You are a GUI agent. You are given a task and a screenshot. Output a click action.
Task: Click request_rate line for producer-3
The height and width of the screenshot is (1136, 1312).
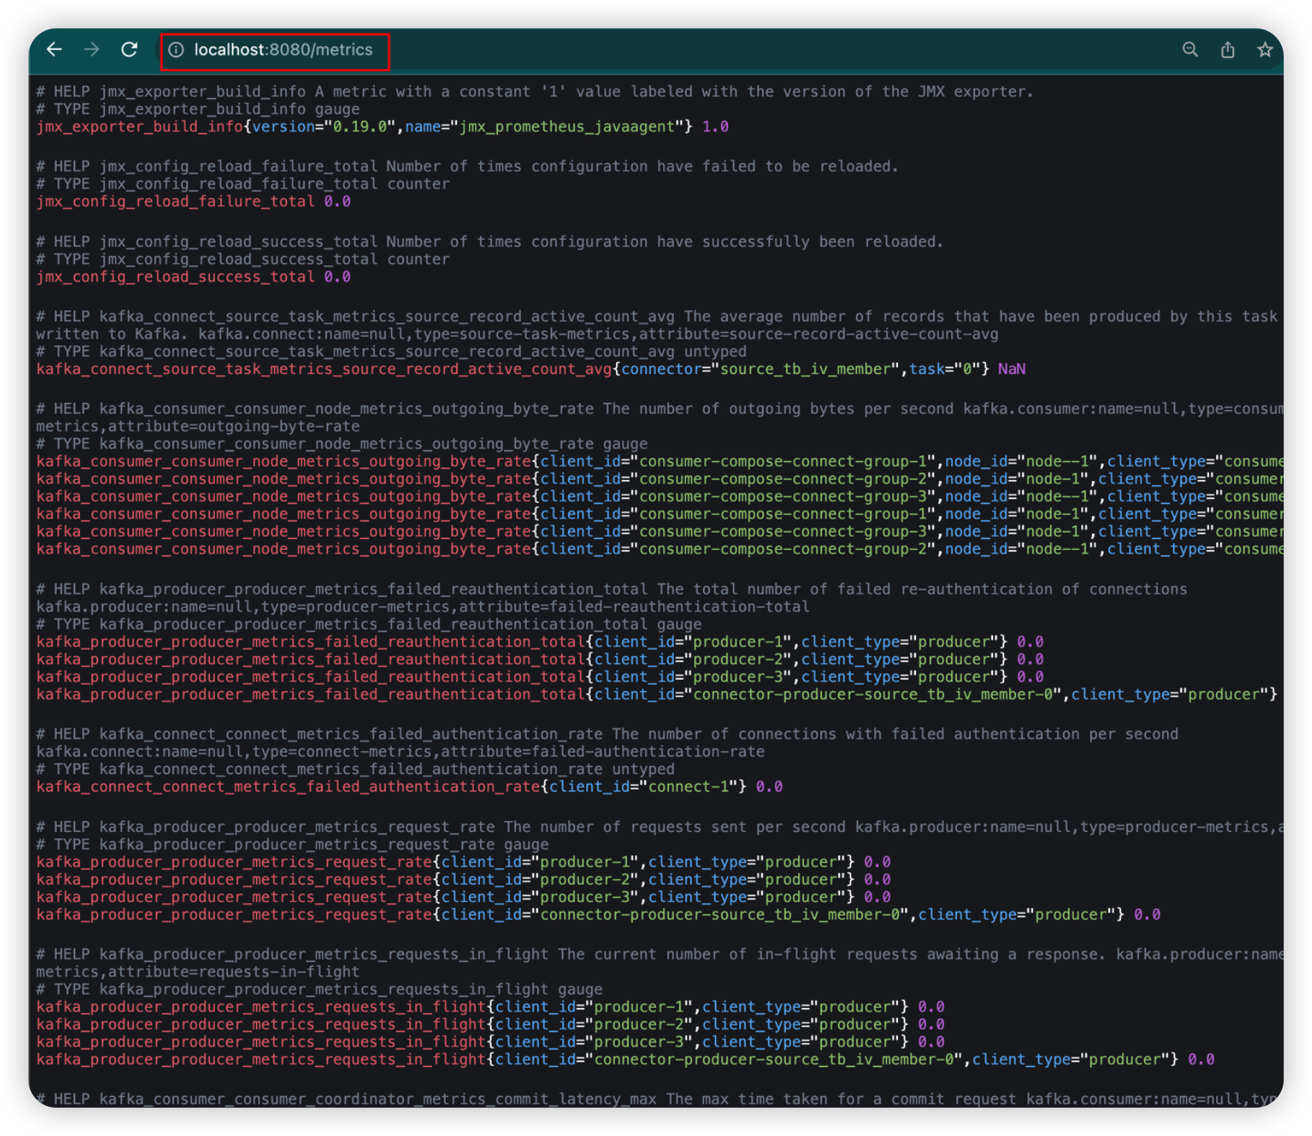[464, 896]
